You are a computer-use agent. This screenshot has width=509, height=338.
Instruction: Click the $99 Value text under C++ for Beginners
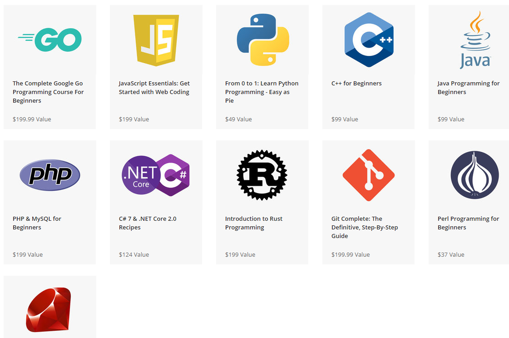pos(345,119)
